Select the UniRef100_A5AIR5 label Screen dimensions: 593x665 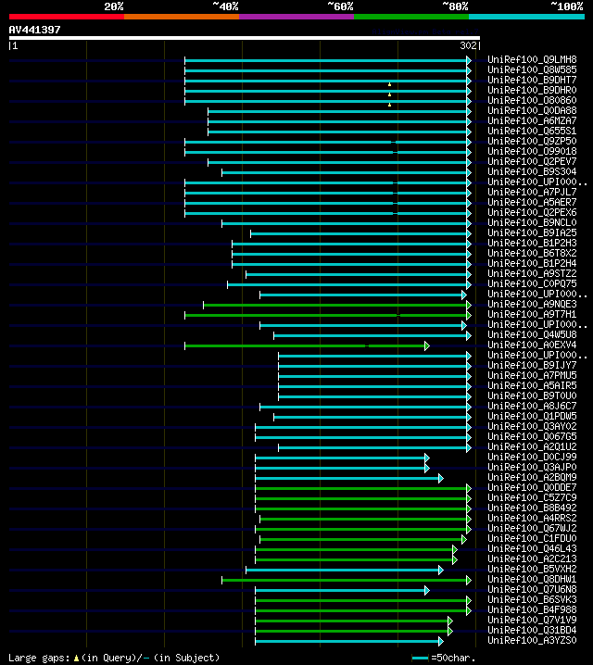[x=532, y=385]
